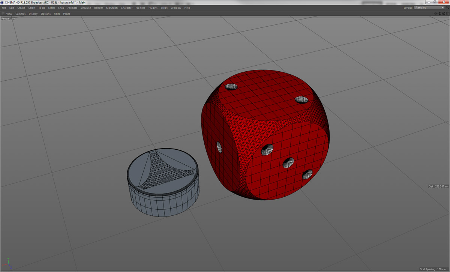The height and width of the screenshot is (272, 450).
Task: Open the Layout dropdown set to Standard
Action: 429,8
